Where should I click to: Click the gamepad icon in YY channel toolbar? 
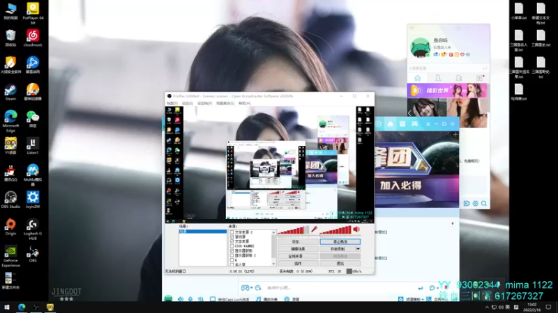pyautogui.click(x=414, y=124)
